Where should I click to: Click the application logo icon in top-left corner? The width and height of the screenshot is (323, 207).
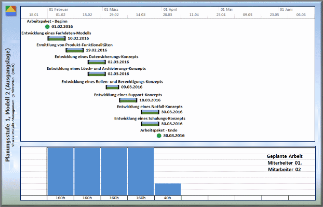coord(10,11)
